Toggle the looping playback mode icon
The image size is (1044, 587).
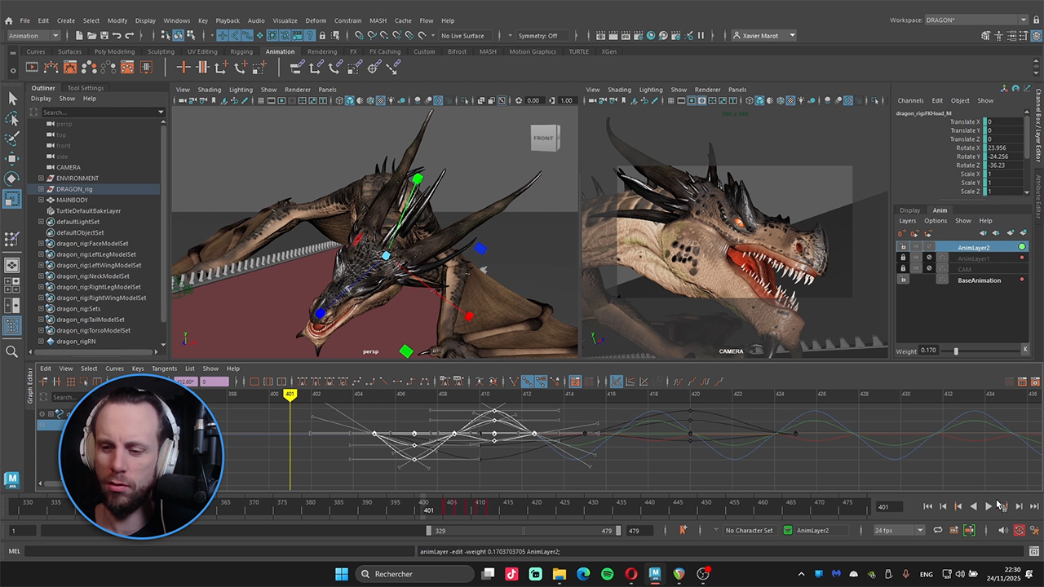click(x=938, y=530)
